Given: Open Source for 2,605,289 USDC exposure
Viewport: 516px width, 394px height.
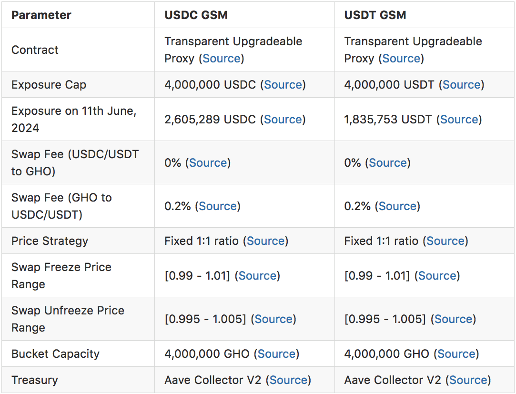Looking at the screenshot, I should pos(283,119).
